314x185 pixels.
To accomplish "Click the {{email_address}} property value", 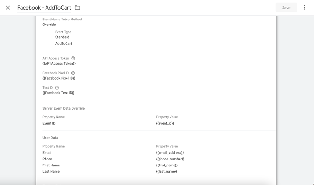I will [x=170, y=153].
